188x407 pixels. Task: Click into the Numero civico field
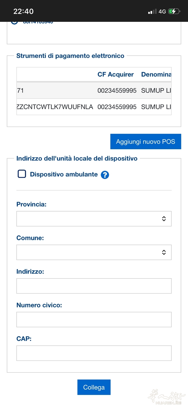94,319
